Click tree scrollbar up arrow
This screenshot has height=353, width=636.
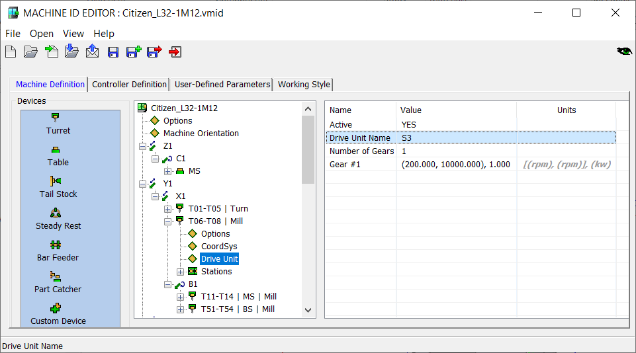click(308, 109)
